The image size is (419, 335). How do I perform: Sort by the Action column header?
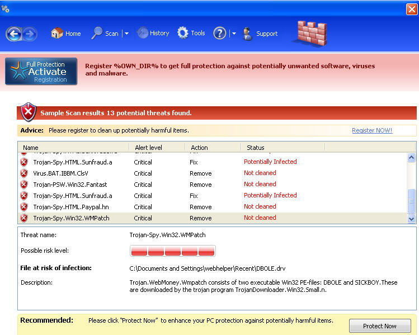[213, 148]
